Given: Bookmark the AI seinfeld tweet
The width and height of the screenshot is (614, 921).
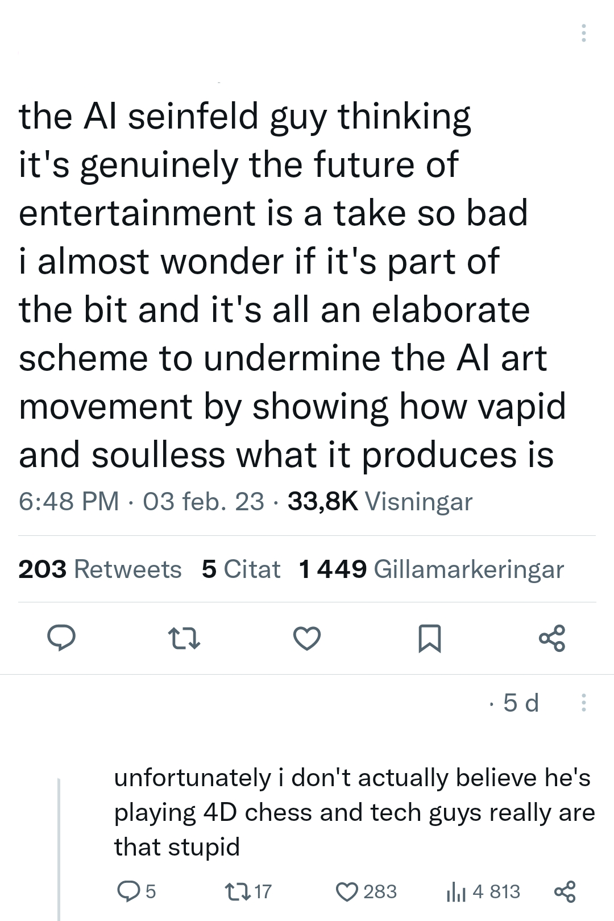Looking at the screenshot, I should [x=429, y=638].
